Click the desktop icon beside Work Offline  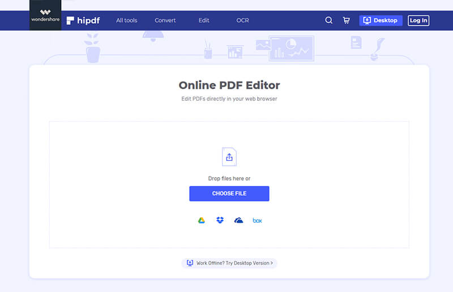[x=190, y=263]
